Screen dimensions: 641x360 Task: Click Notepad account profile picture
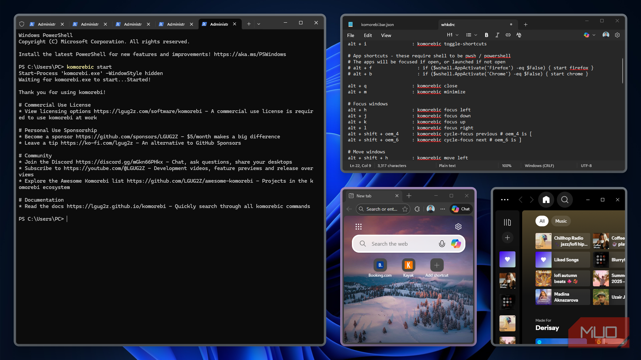point(606,35)
